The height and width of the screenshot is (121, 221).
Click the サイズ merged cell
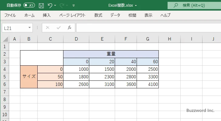point(29,77)
